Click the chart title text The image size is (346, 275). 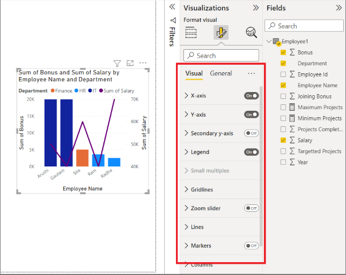69,76
